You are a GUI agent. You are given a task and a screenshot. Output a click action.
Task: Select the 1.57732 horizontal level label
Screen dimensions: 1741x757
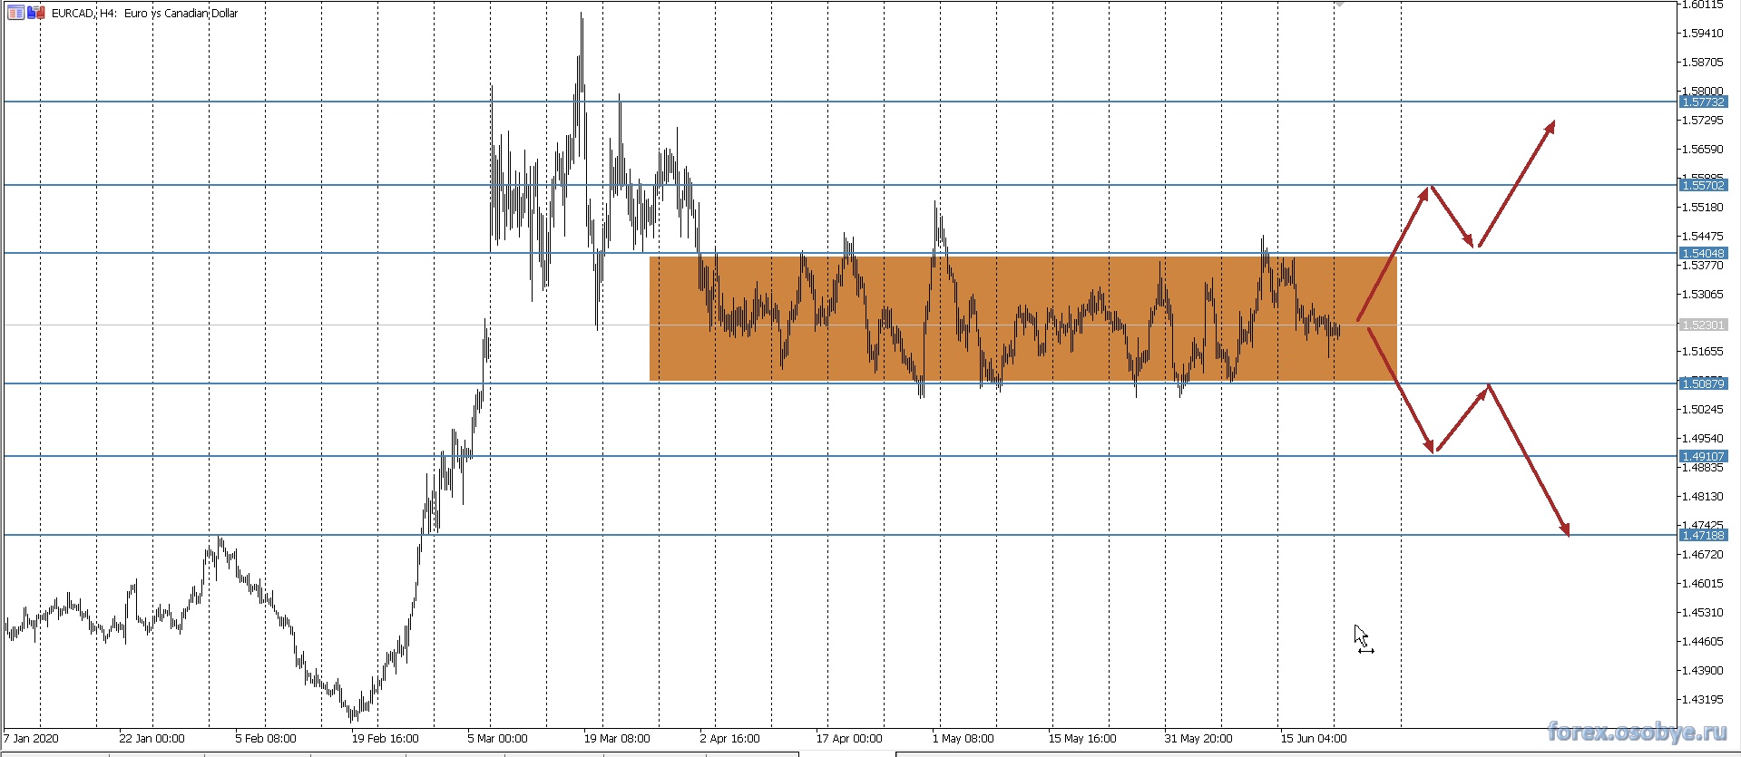coord(1703,102)
